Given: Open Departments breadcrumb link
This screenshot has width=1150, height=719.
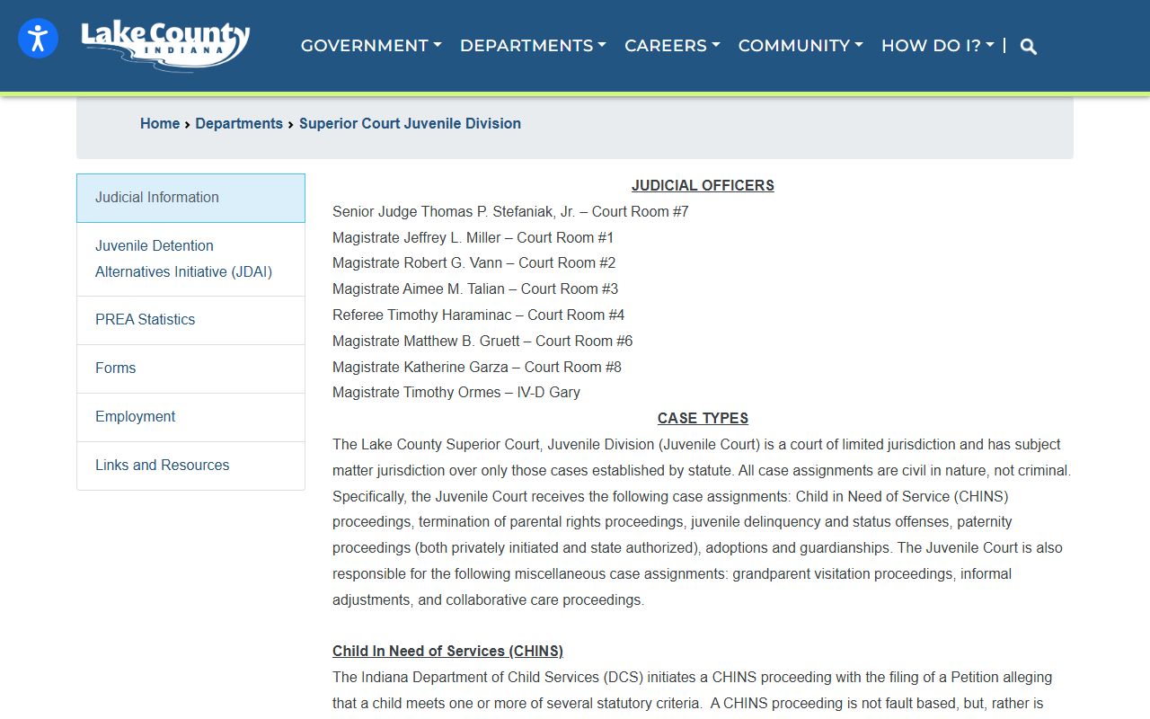Looking at the screenshot, I should point(239,124).
